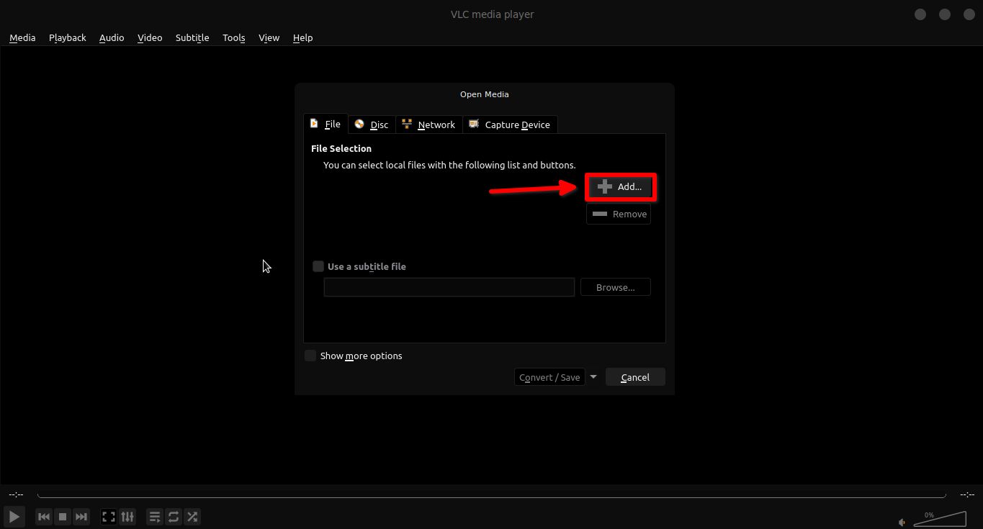Open the extended settings equalizer icon

pyautogui.click(x=127, y=517)
